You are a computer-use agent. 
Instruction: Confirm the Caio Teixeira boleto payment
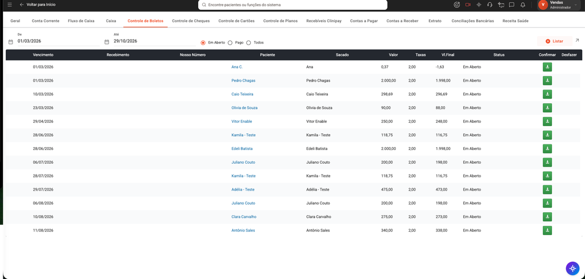(x=547, y=94)
